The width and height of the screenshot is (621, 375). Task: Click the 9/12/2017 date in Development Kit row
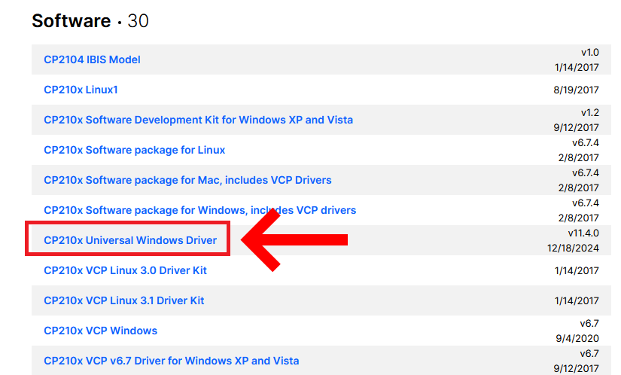pyautogui.click(x=576, y=127)
